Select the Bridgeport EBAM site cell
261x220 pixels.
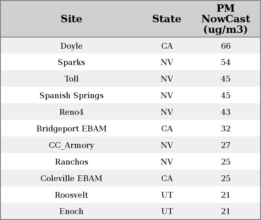71,129
